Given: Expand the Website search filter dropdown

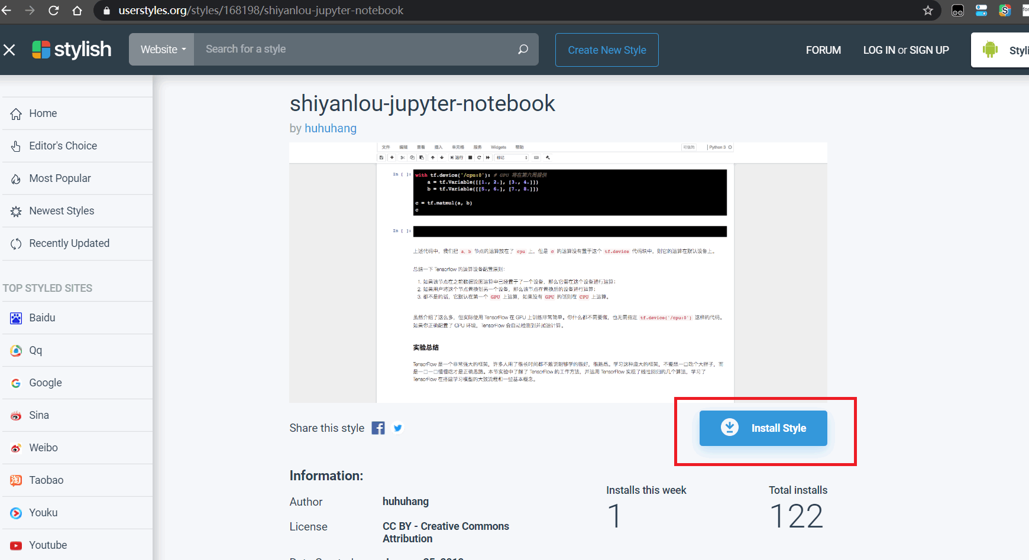Looking at the screenshot, I should click(x=161, y=49).
